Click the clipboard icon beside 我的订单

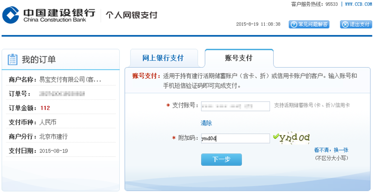[13, 59]
